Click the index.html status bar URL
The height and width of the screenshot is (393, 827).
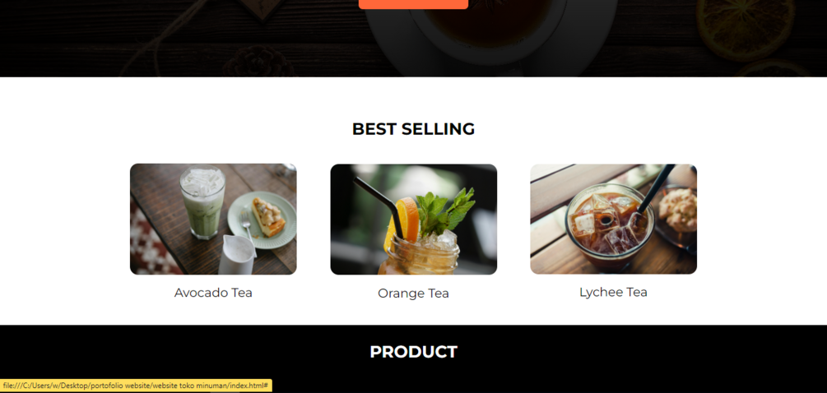coord(136,386)
